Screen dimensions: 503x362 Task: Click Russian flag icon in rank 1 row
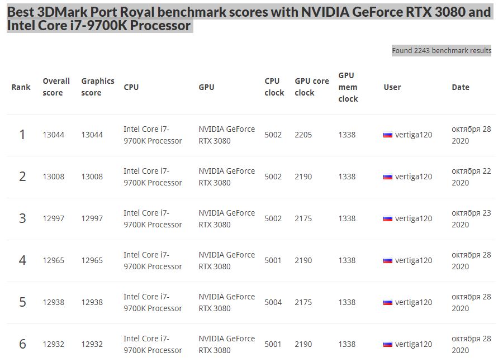coord(388,135)
